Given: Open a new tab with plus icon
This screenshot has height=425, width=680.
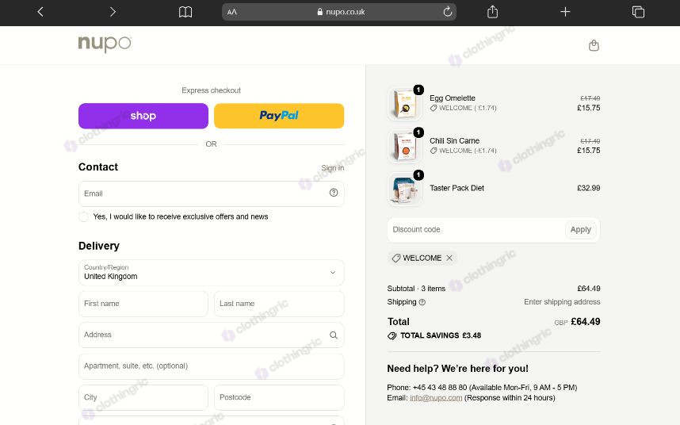Looking at the screenshot, I should pos(565,12).
